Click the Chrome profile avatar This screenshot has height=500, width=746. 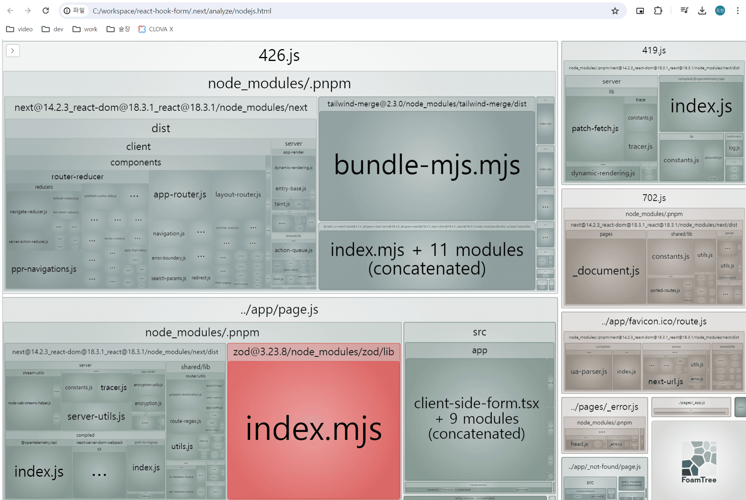pos(720,11)
